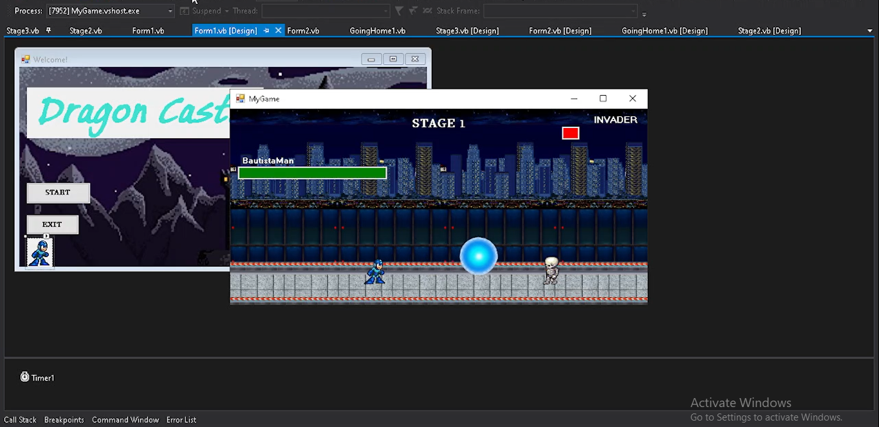Click the green BautistaMan health bar

pos(312,173)
